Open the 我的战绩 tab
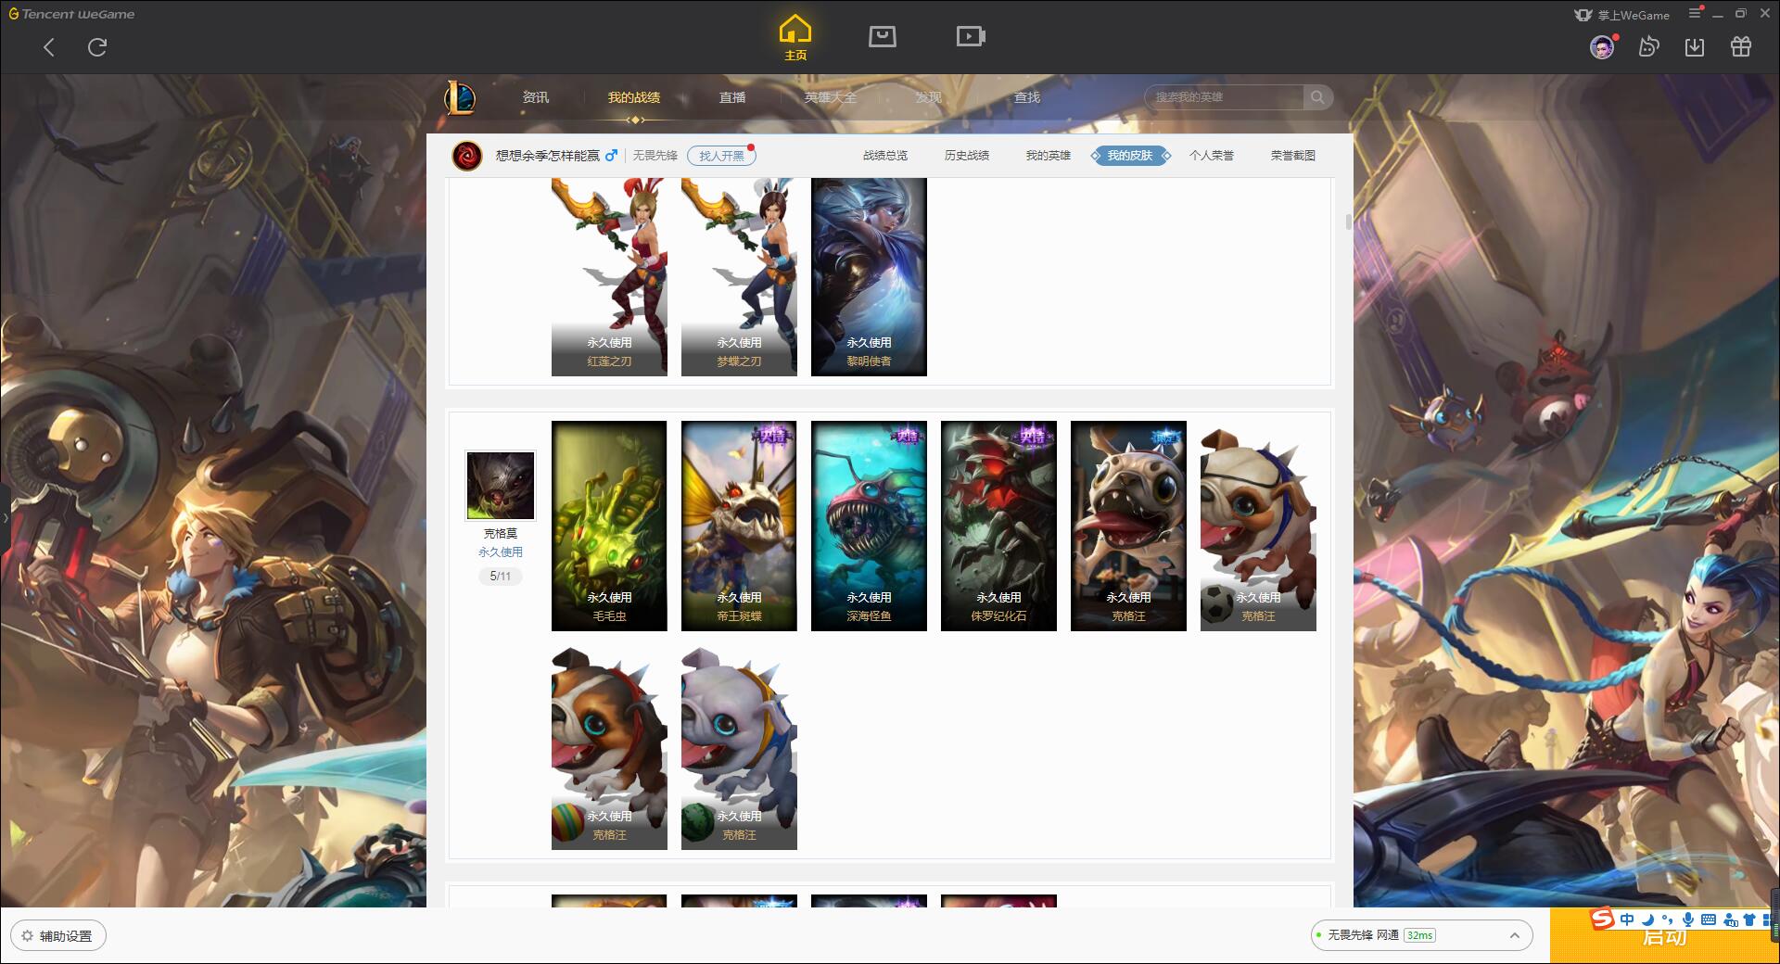The height and width of the screenshot is (964, 1780). [634, 97]
